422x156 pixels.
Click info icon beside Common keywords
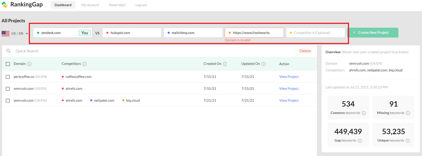click(x=364, y=113)
